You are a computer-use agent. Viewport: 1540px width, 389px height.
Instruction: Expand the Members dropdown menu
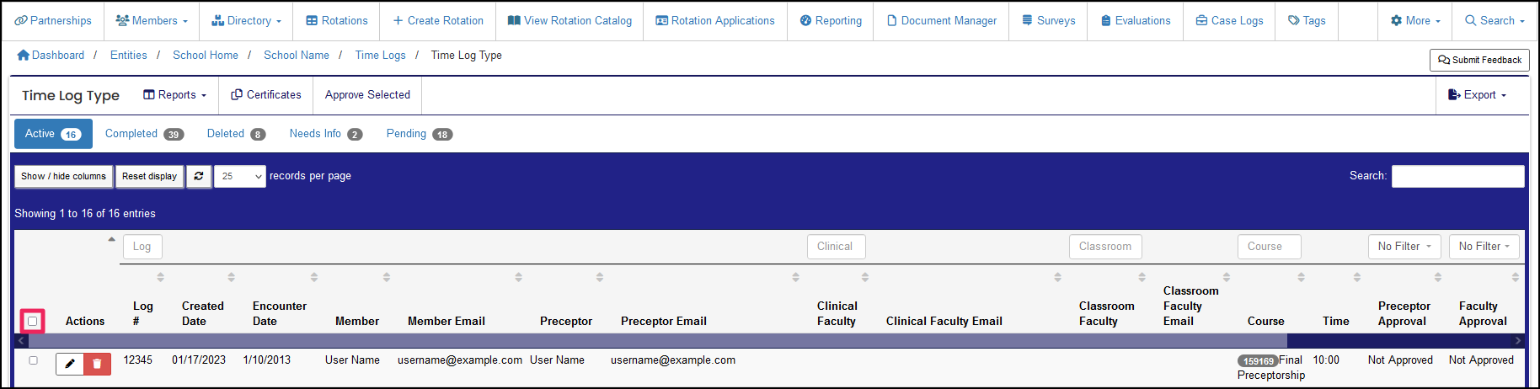[x=152, y=20]
